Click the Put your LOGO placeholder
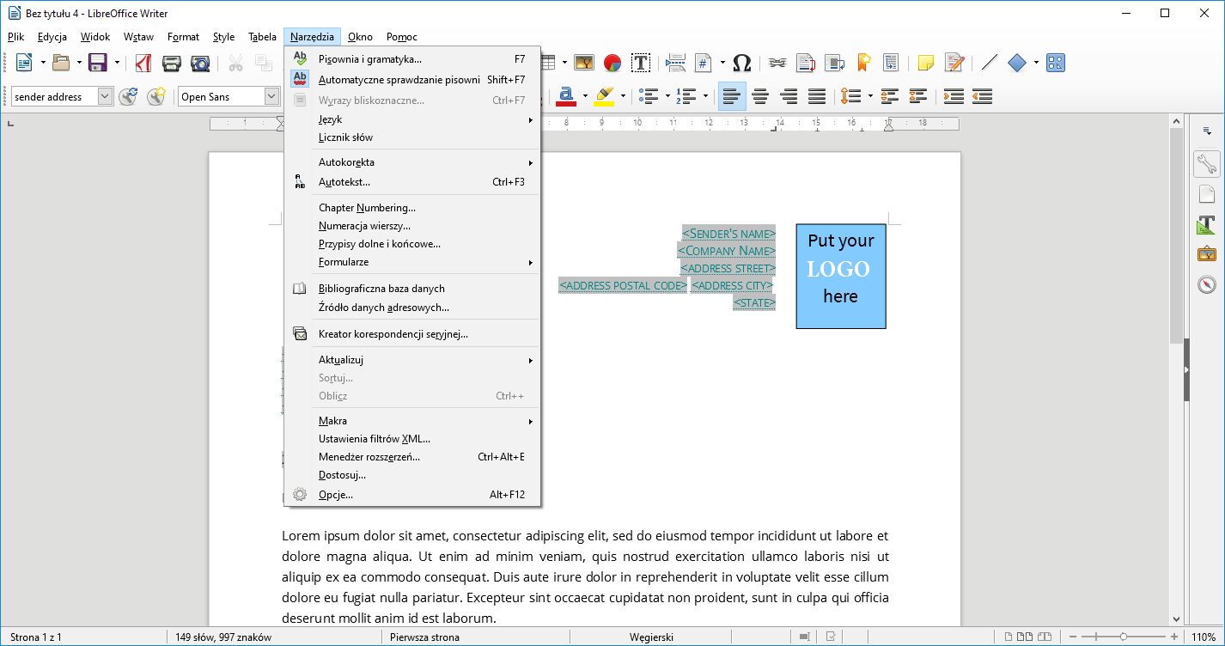1225x646 pixels. (840, 276)
